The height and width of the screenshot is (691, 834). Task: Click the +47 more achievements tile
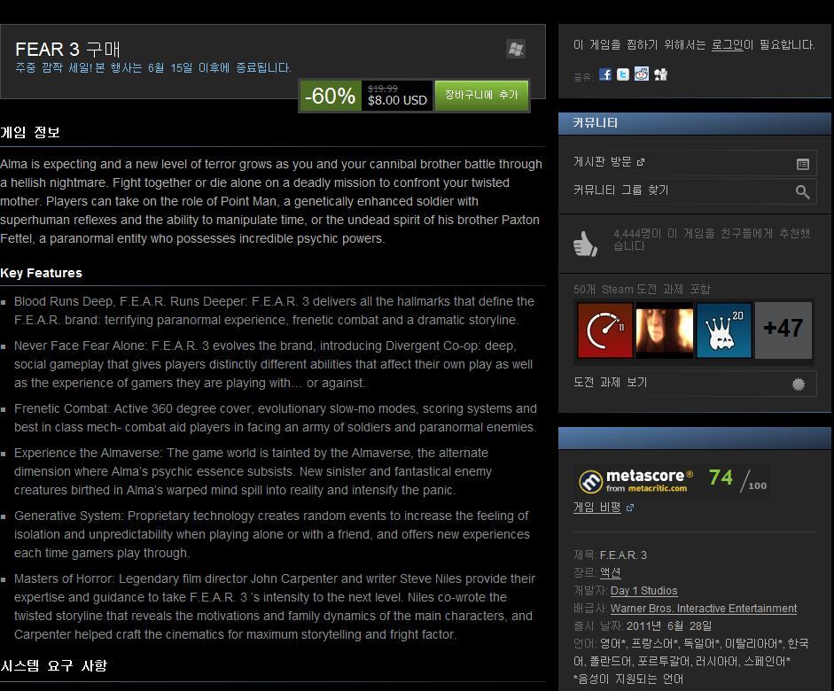coord(783,330)
